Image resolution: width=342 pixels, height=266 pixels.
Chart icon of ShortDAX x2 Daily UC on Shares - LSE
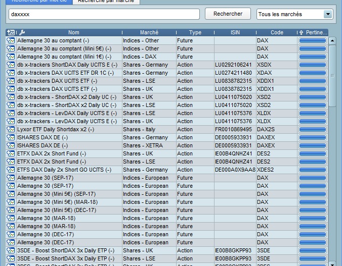(11, 105)
